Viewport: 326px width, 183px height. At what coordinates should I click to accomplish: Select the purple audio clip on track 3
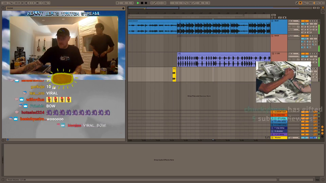pyautogui.click(x=224, y=59)
